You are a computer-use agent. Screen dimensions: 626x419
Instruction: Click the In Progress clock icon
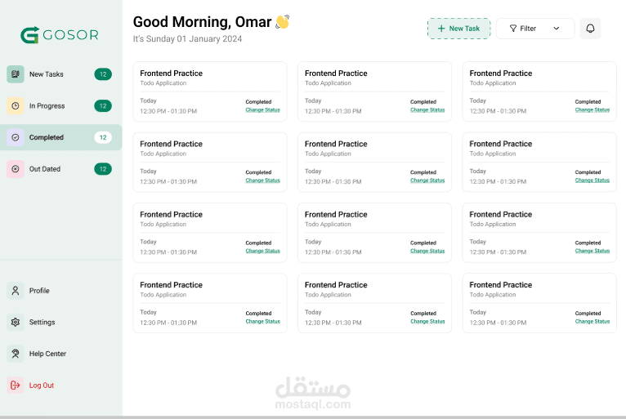[x=16, y=105]
